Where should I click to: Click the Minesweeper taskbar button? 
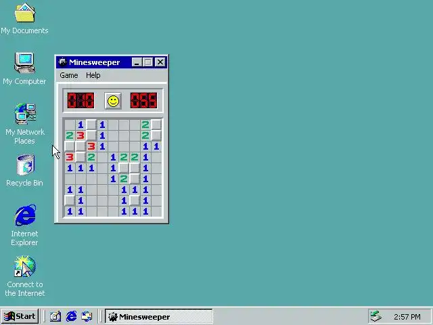(159, 316)
